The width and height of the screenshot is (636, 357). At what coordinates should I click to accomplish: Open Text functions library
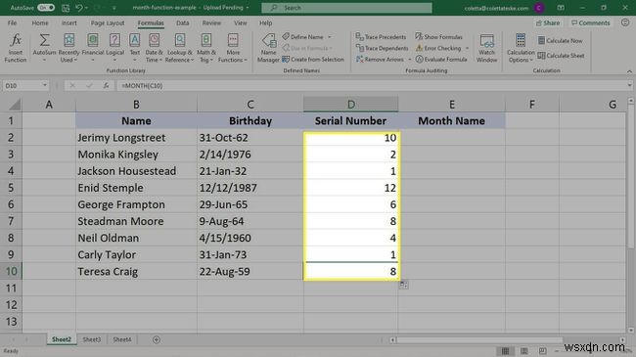pos(135,48)
